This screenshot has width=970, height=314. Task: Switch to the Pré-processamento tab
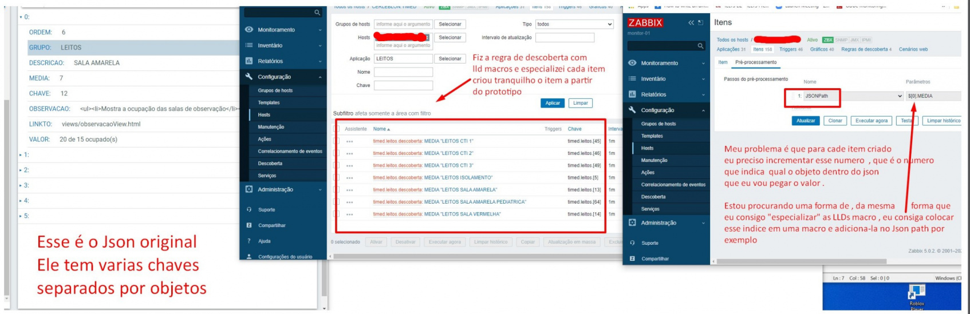pos(756,62)
